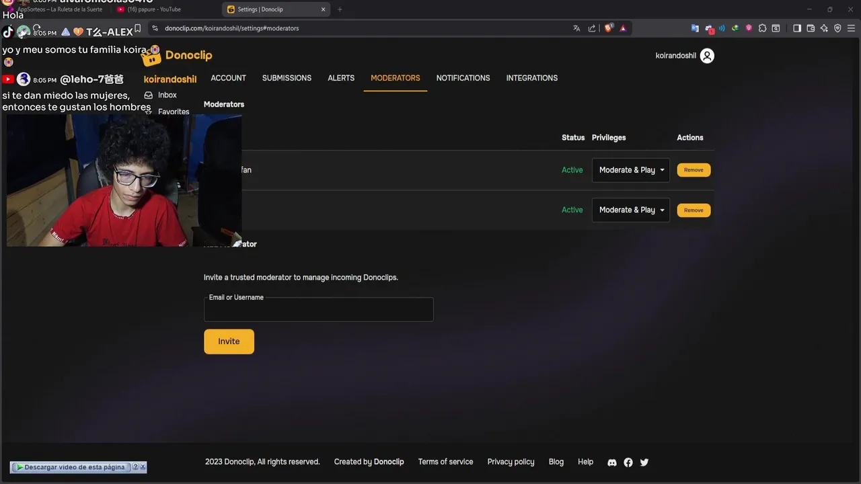861x484 pixels.
Task: Open the Blog footer link
Action: pos(556,462)
